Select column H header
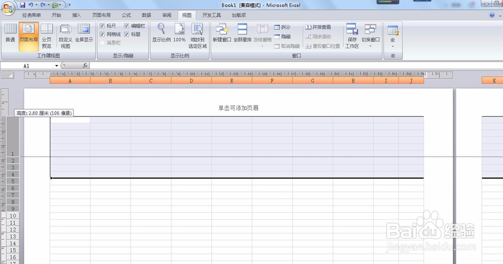 click(353, 81)
